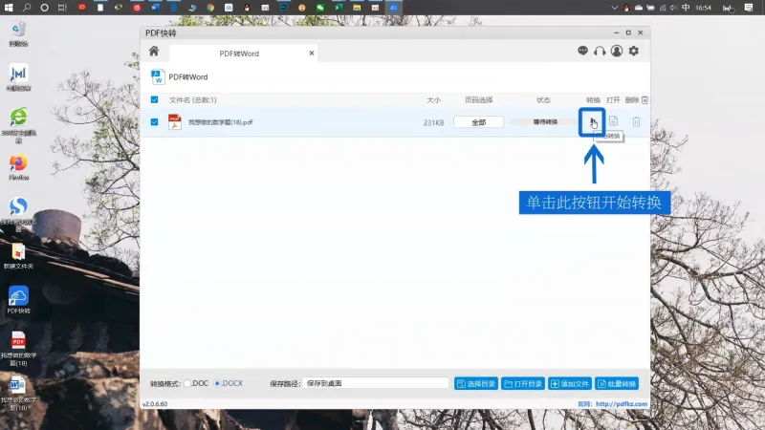Click the v2.0.6.60 version text
This screenshot has width=765, height=430.
(x=155, y=404)
